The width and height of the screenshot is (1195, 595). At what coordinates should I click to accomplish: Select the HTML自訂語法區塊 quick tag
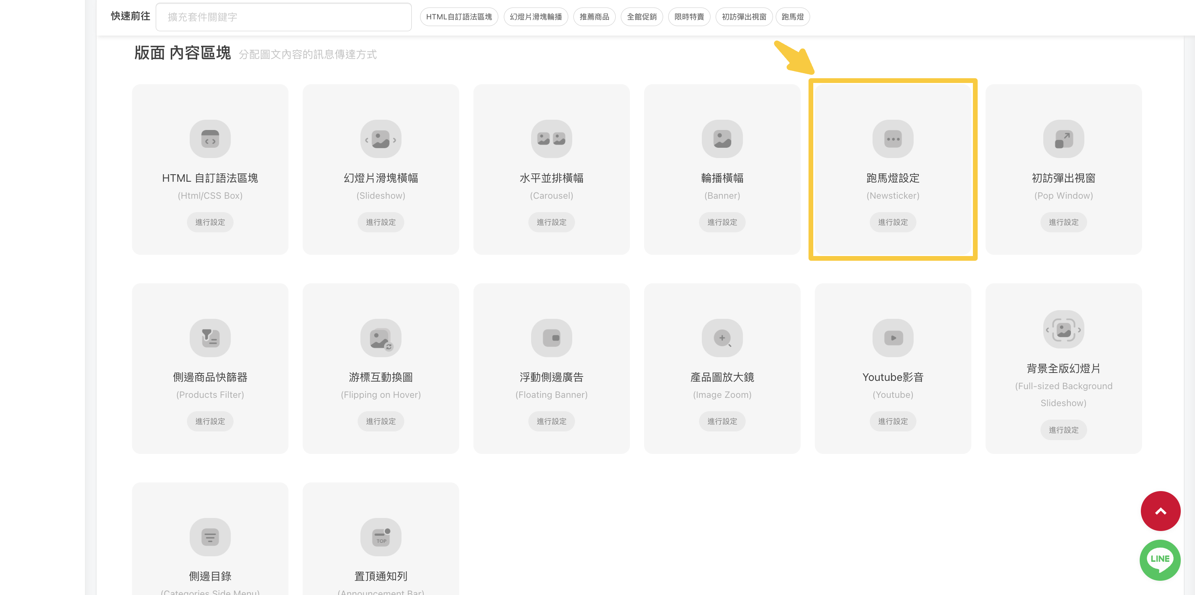(x=459, y=17)
